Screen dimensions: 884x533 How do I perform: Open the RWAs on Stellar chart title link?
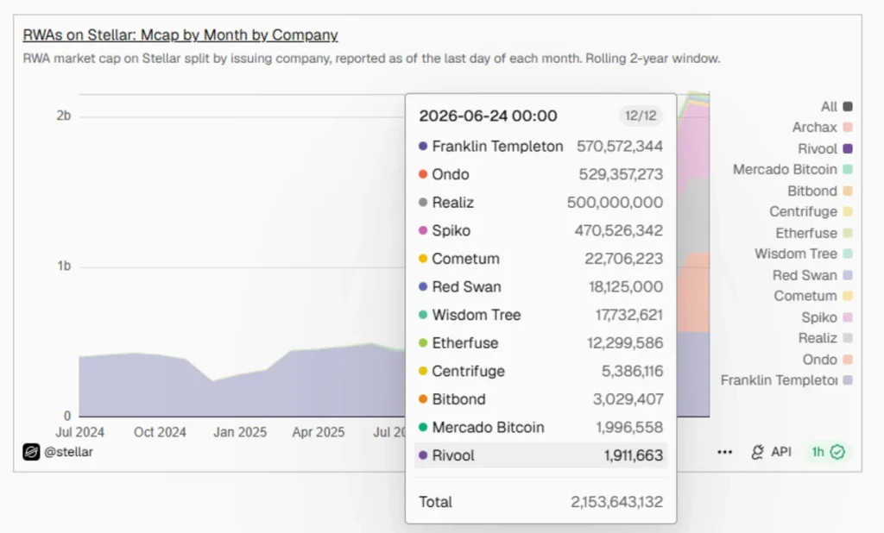[x=180, y=35]
